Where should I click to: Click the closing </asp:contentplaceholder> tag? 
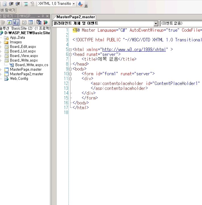[x=119, y=88]
